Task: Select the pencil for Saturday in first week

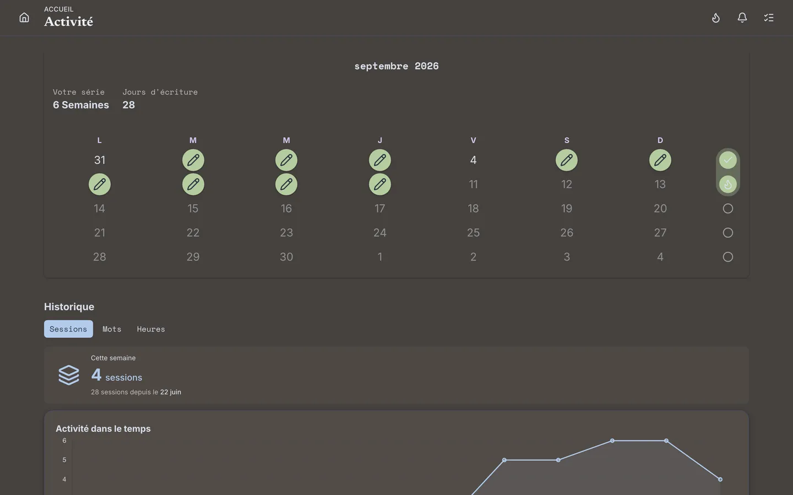Action: click(567, 160)
